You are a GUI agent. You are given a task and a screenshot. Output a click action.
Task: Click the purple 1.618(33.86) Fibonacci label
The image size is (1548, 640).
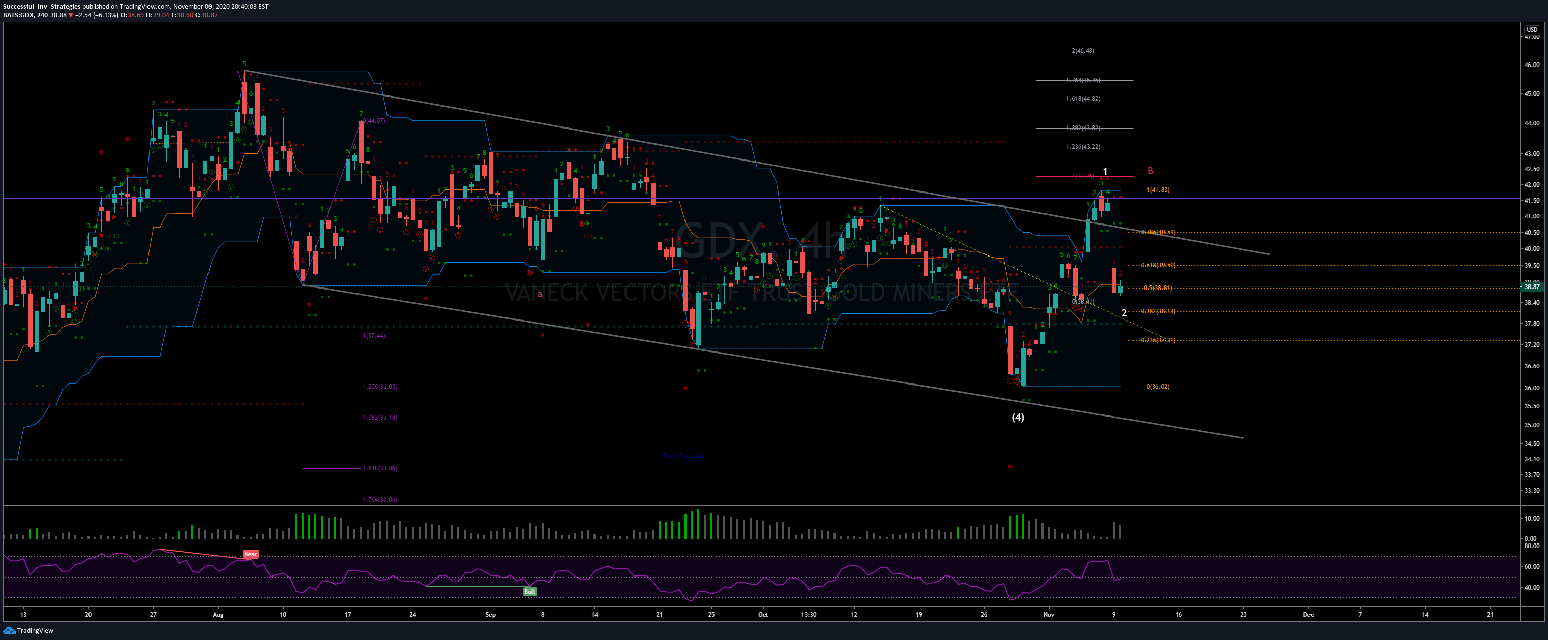point(380,468)
